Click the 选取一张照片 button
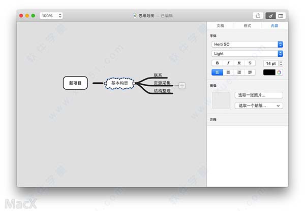 click(x=259, y=95)
